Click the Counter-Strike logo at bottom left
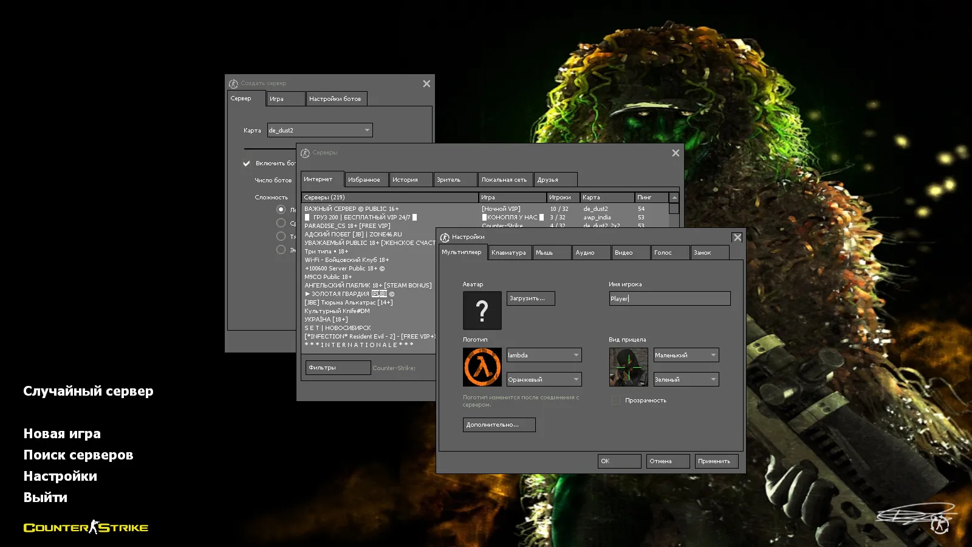Image resolution: width=972 pixels, height=547 pixels. (86, 528)
